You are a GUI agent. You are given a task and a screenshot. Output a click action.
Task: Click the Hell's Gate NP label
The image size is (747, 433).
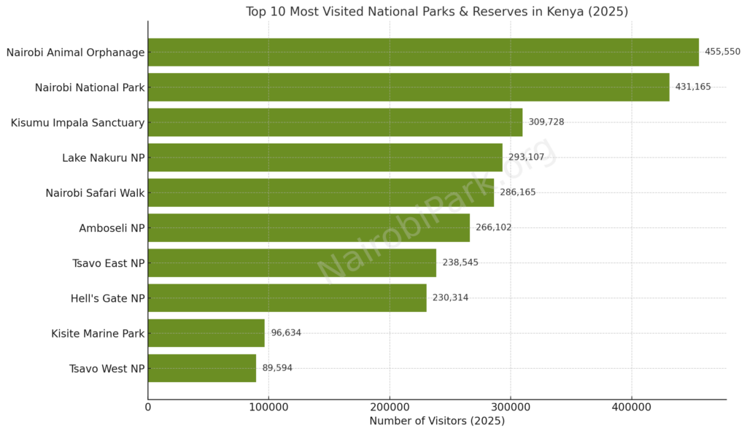point(108,298)
